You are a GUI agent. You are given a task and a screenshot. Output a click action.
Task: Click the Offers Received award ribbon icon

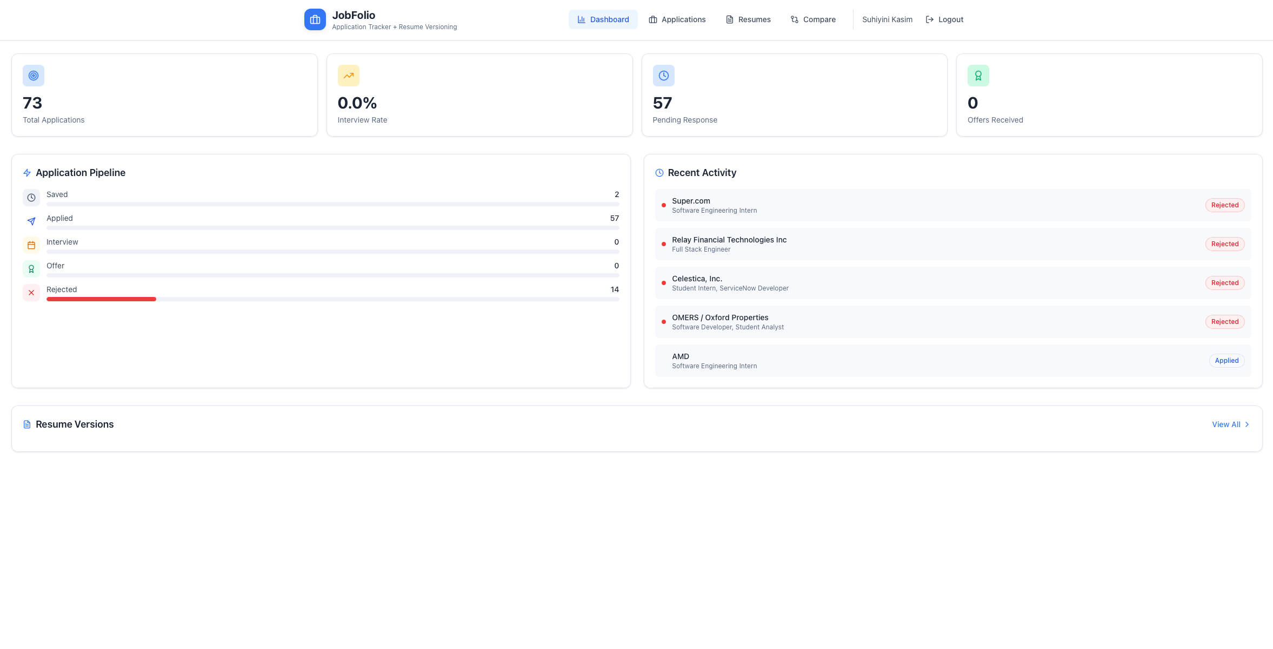(978, 76)
